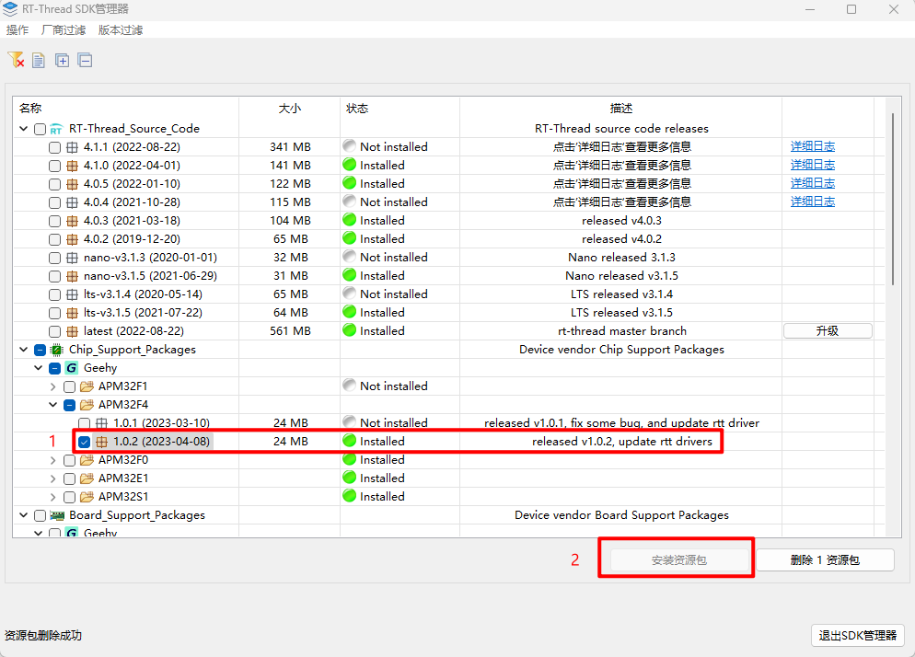
Task: Click the package icon of nano-v3.1.5 (2021-06-29)
Action: pyautogui.click(x=73, y=276)
